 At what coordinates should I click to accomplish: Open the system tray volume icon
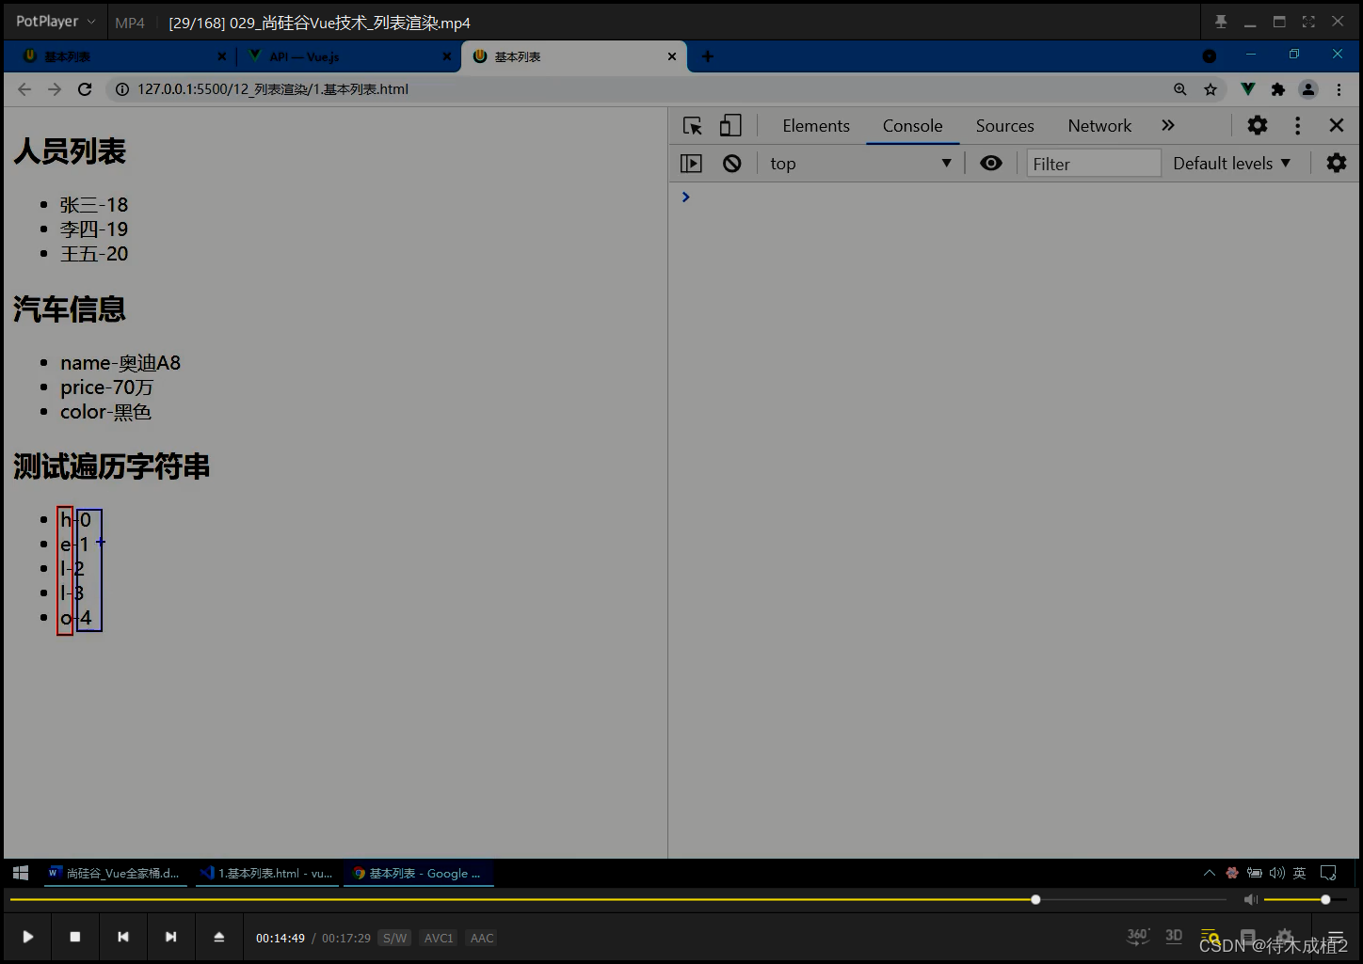pos(1277,873)
